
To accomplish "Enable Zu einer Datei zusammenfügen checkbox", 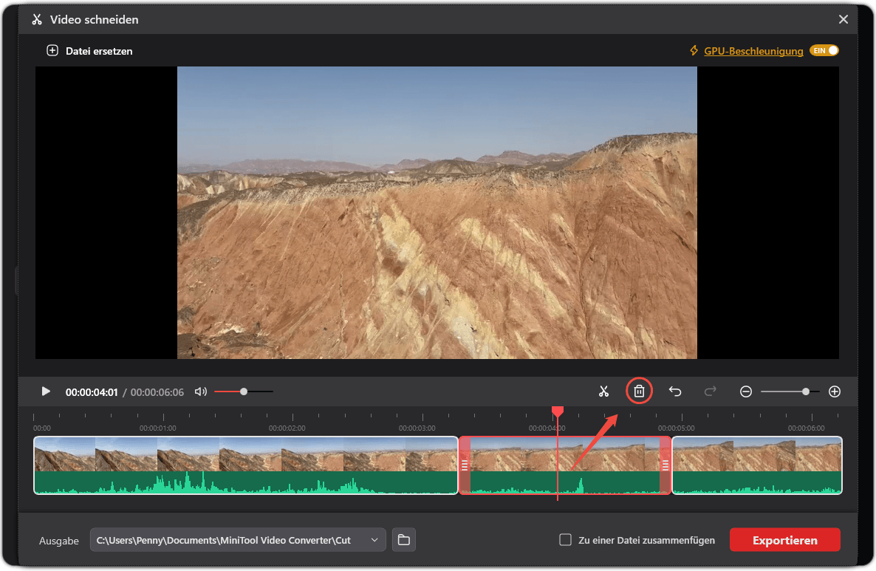I will [565, 540].
